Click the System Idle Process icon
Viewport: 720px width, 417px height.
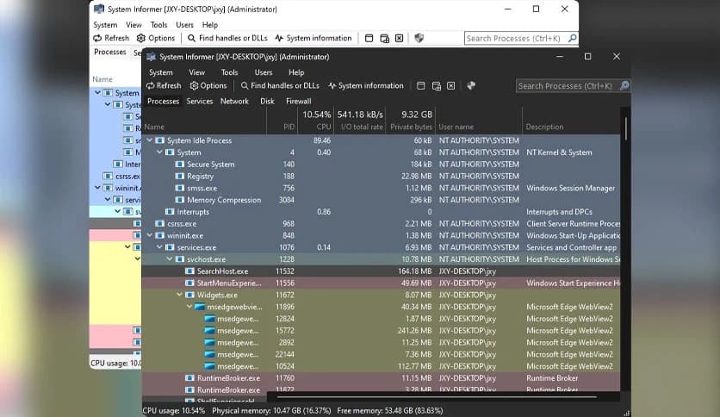coord(160,140)
